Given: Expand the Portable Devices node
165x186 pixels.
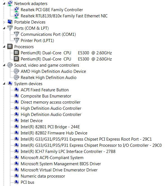Looking at the screenshot, I should (4, 22).
